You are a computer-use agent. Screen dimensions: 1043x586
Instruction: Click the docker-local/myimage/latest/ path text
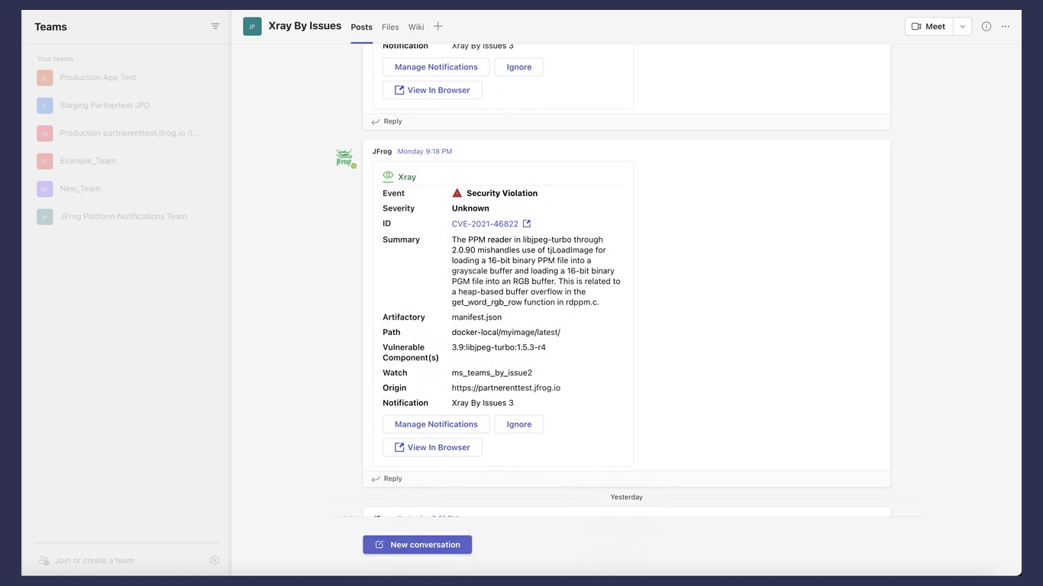505,332
